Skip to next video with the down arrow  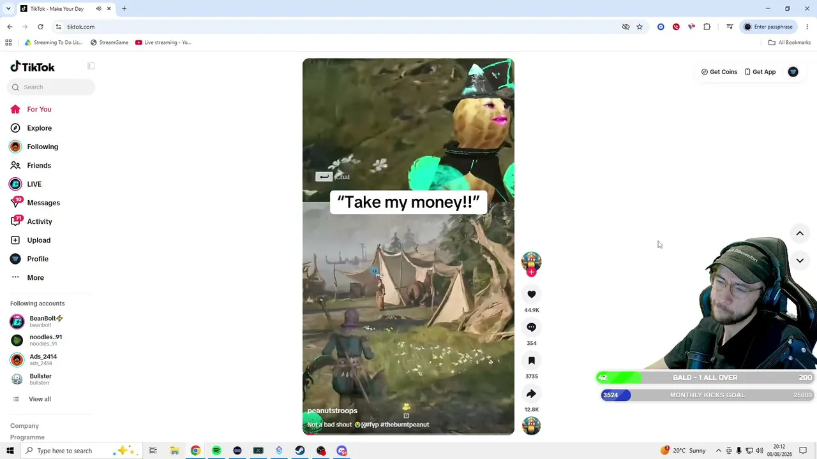[x=800, y=260]
